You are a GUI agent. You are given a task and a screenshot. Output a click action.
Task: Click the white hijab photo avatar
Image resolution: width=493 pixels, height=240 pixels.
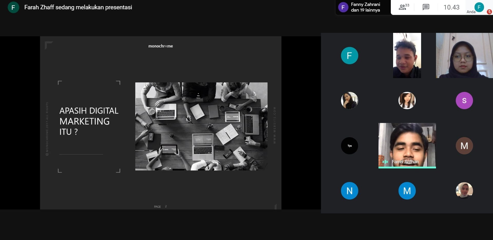click(x=464, y=191)
